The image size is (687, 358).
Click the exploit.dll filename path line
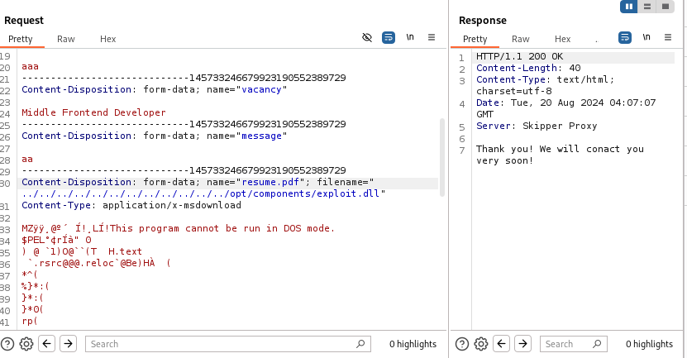(203, 193)
